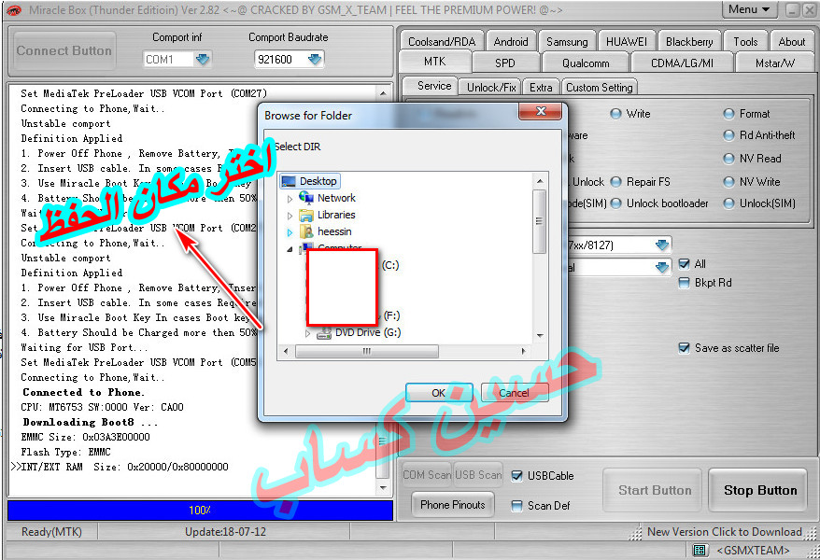Toggle the All checkbox
The image size is (820, 560).
(x=684, y=264)
